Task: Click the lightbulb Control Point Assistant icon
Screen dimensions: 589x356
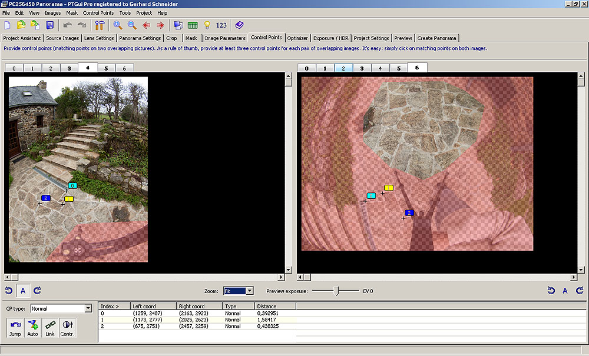Action: coord(207,25)
